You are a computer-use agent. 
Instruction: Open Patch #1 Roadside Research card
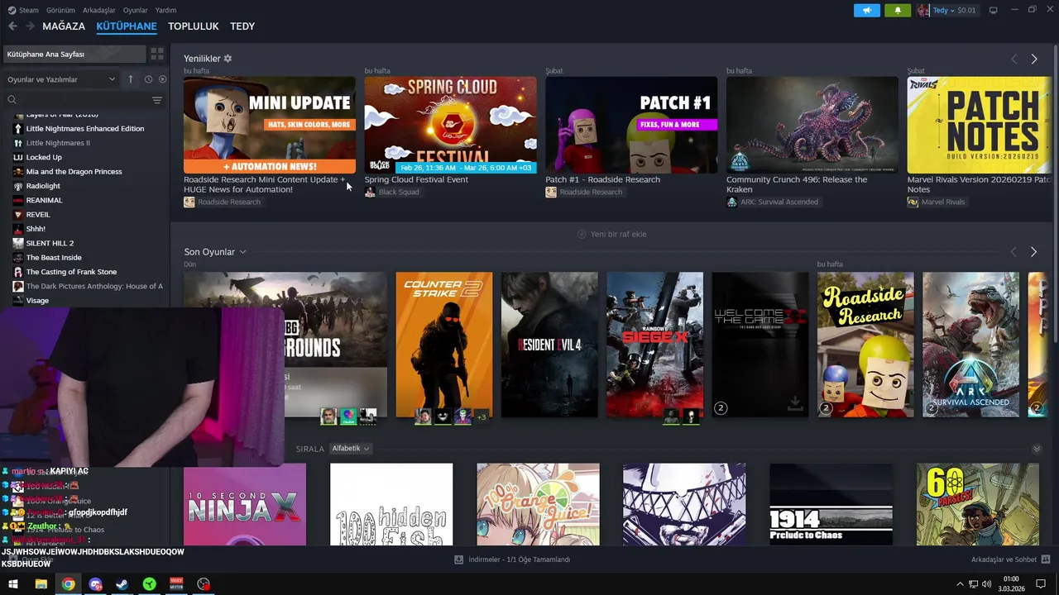[631, 125]
